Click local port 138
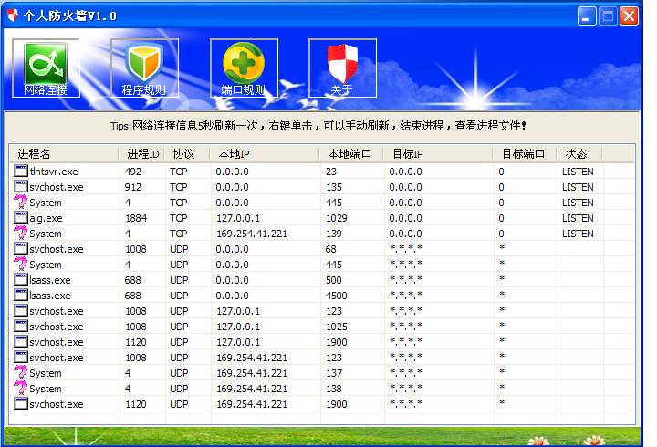This screenshot has height=447, width=657. coord(334,389)
